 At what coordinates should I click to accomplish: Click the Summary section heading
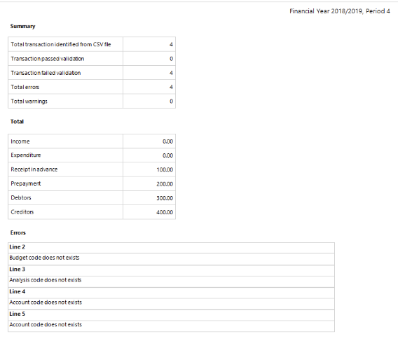[x=22, y=26]
